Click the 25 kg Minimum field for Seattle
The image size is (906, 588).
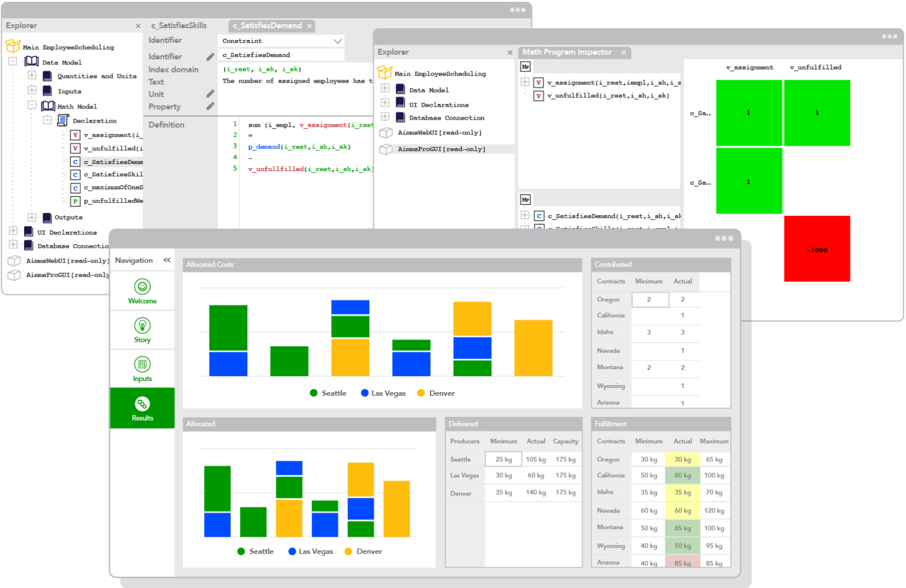coord(503,459)
